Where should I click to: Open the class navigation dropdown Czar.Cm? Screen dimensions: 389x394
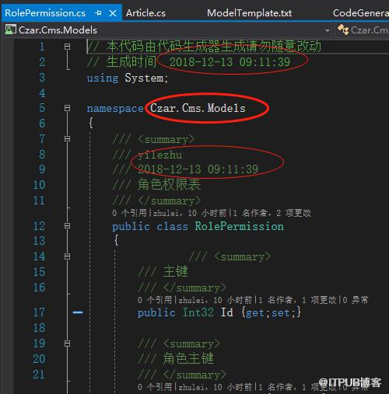pyautogui.click(x=370, y=30)
